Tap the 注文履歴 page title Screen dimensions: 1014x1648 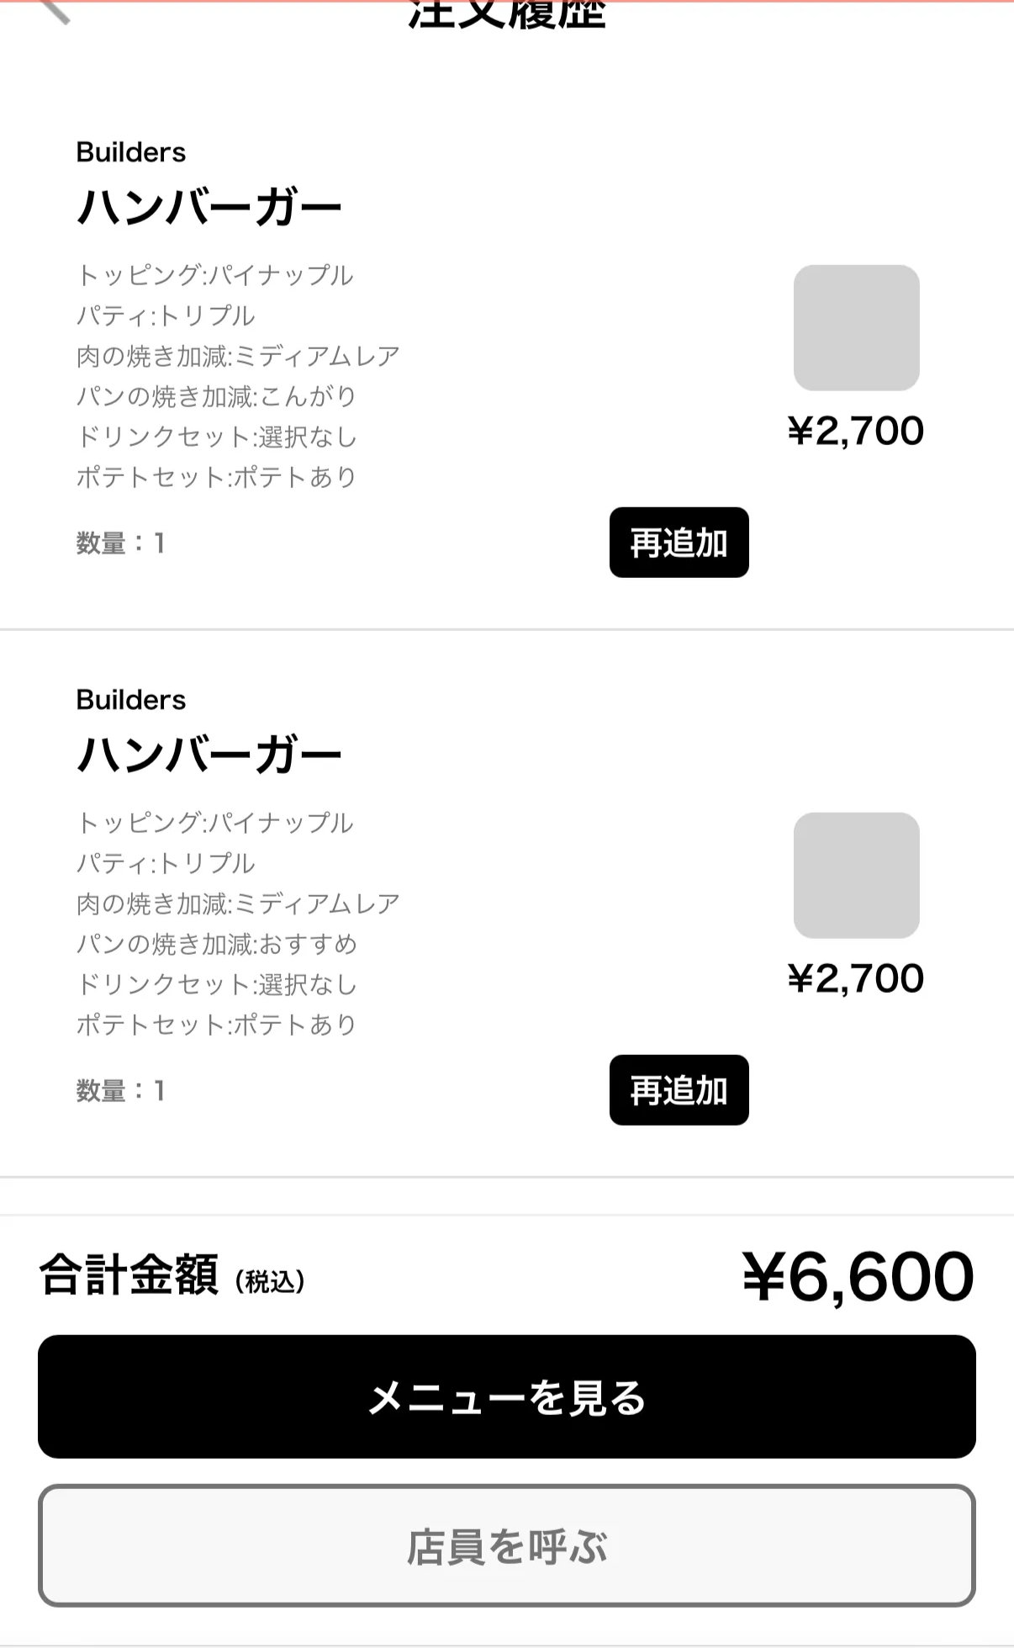506,15
